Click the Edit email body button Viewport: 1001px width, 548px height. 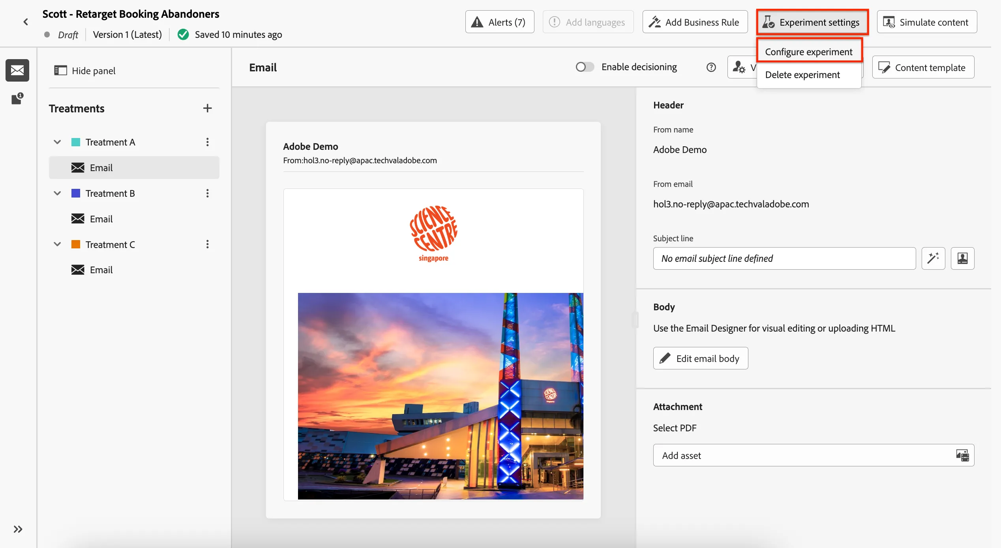tap(701, 358)
